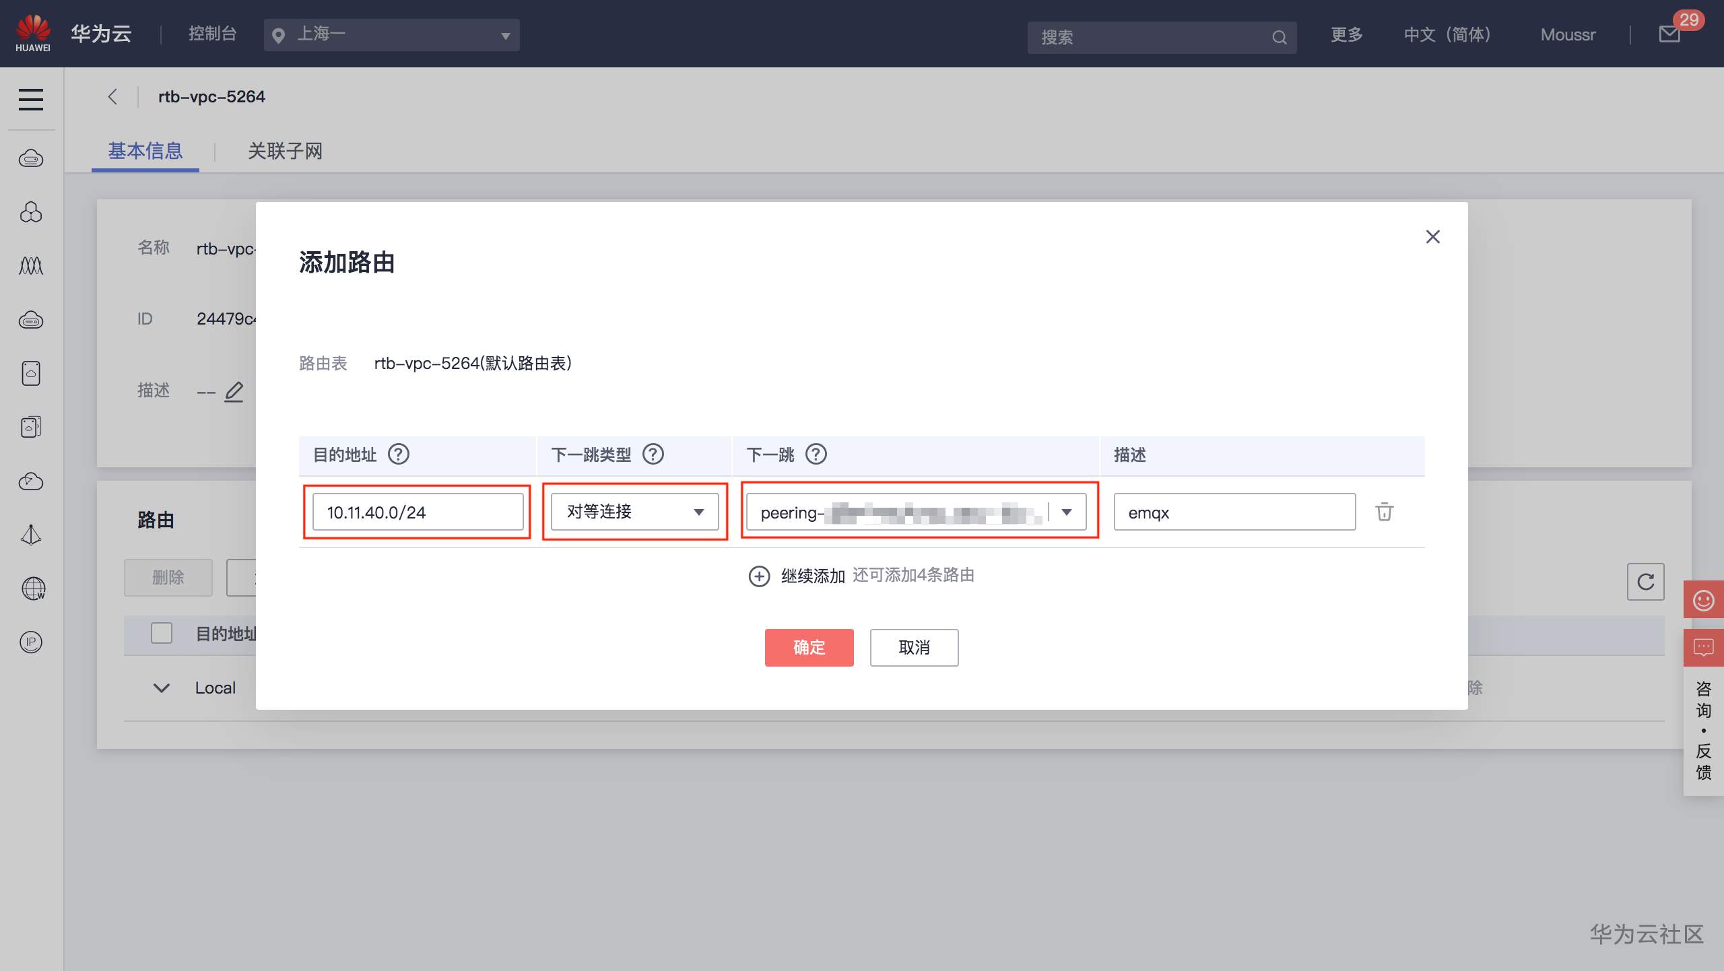Click the help icon next to 下一跳类型
Viewport: 1724px width, 971px height.
point(653,455)
